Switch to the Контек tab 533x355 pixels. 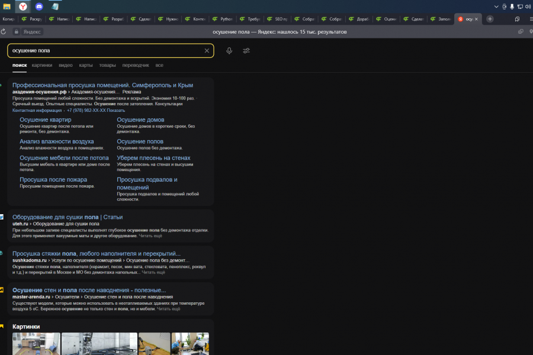195,19
